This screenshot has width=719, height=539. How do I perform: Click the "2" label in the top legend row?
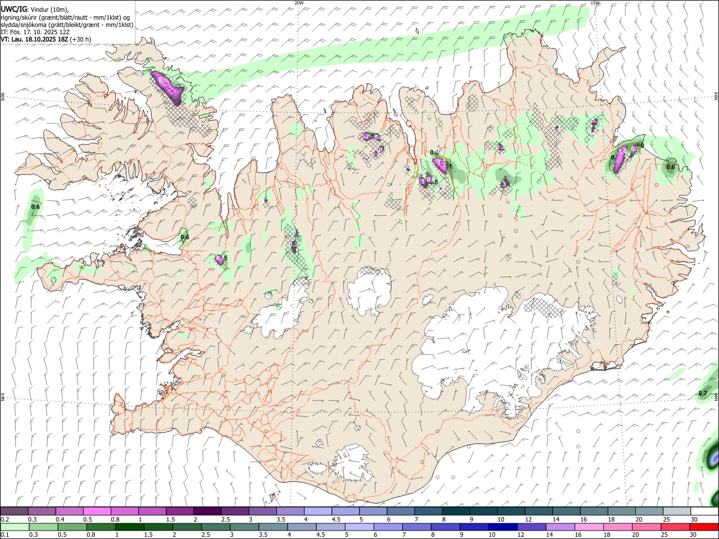click(x=195, y=519)
